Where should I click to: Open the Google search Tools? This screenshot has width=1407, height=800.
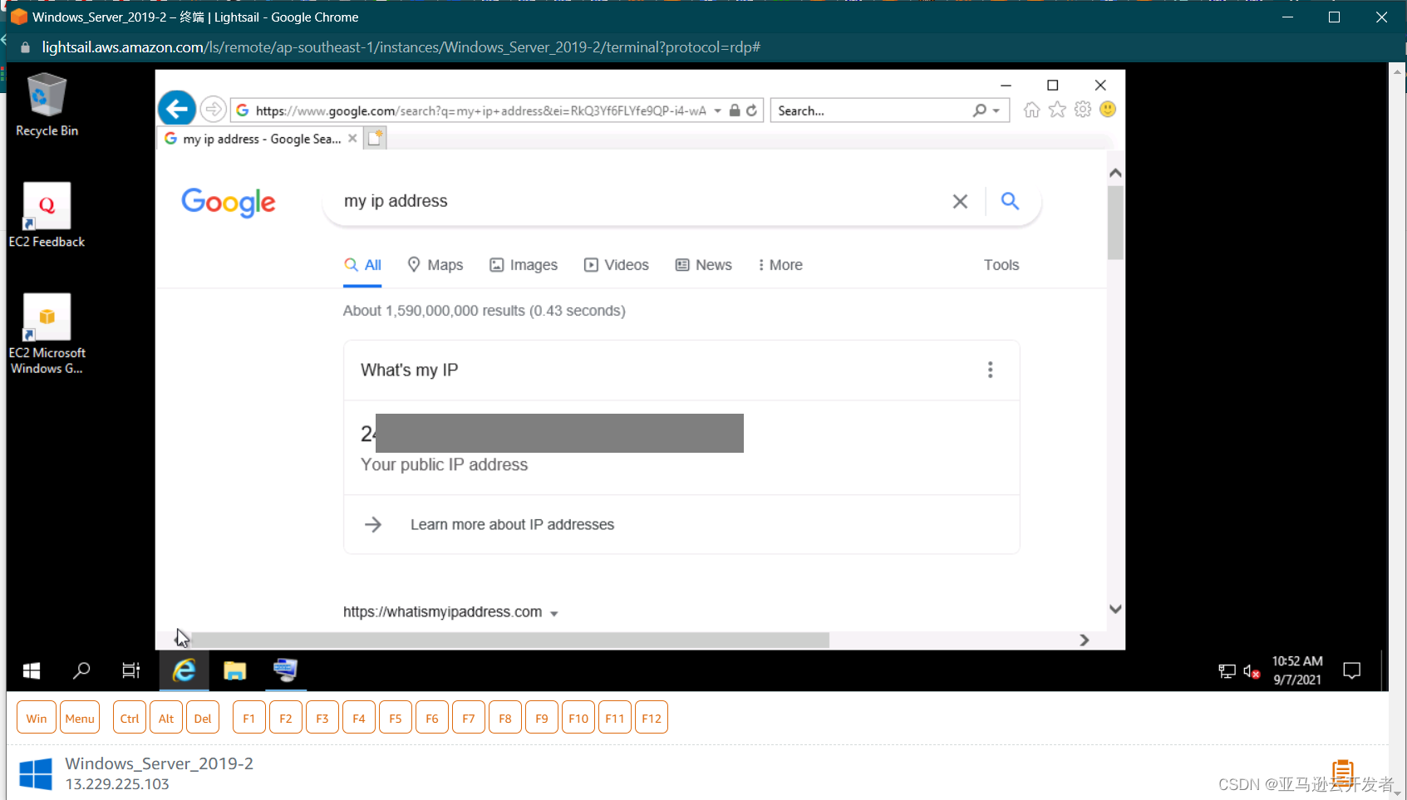(1001, 265)
